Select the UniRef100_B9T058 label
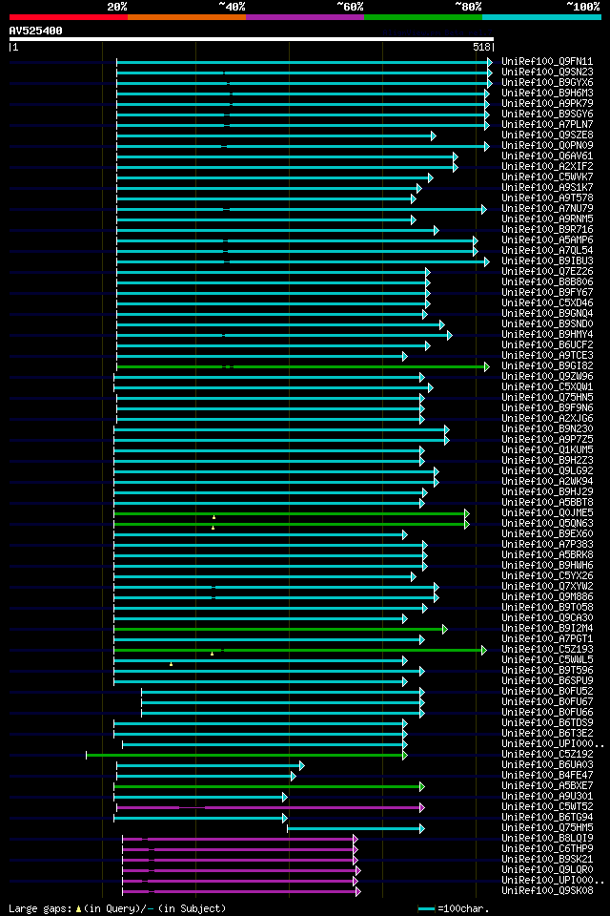This screenshot has width=610, height=916. [547, 608]
